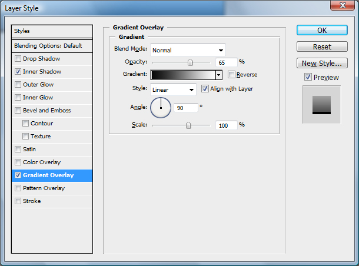Open the Blend Mode dropdown
The width and height of the screenshot is (359, 266).
click(x=188, y=51)
